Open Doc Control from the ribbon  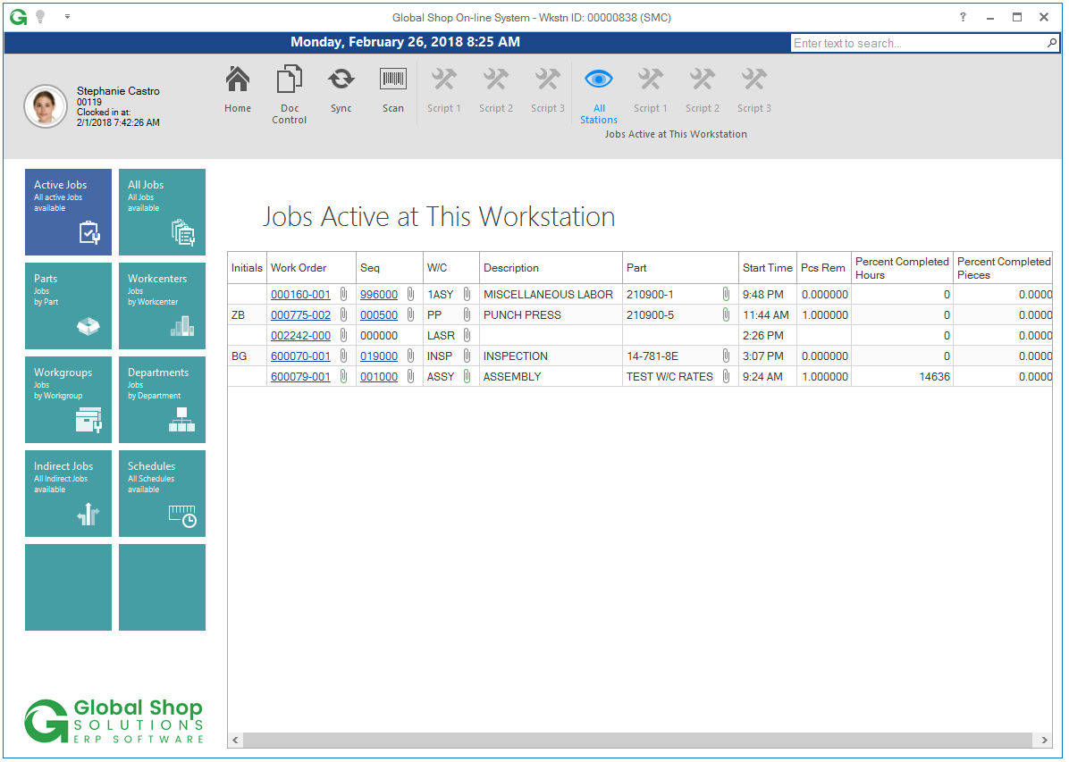289,87
